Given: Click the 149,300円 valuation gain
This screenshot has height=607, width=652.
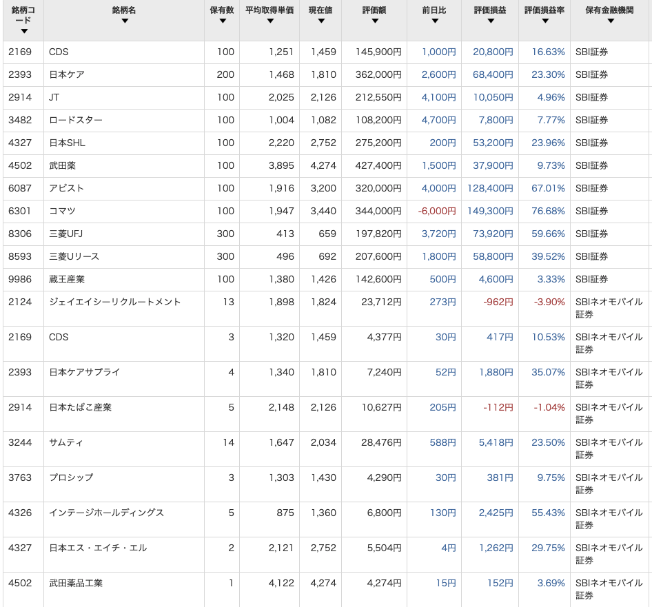Looking at the screenshot, I should coord(490,212).
